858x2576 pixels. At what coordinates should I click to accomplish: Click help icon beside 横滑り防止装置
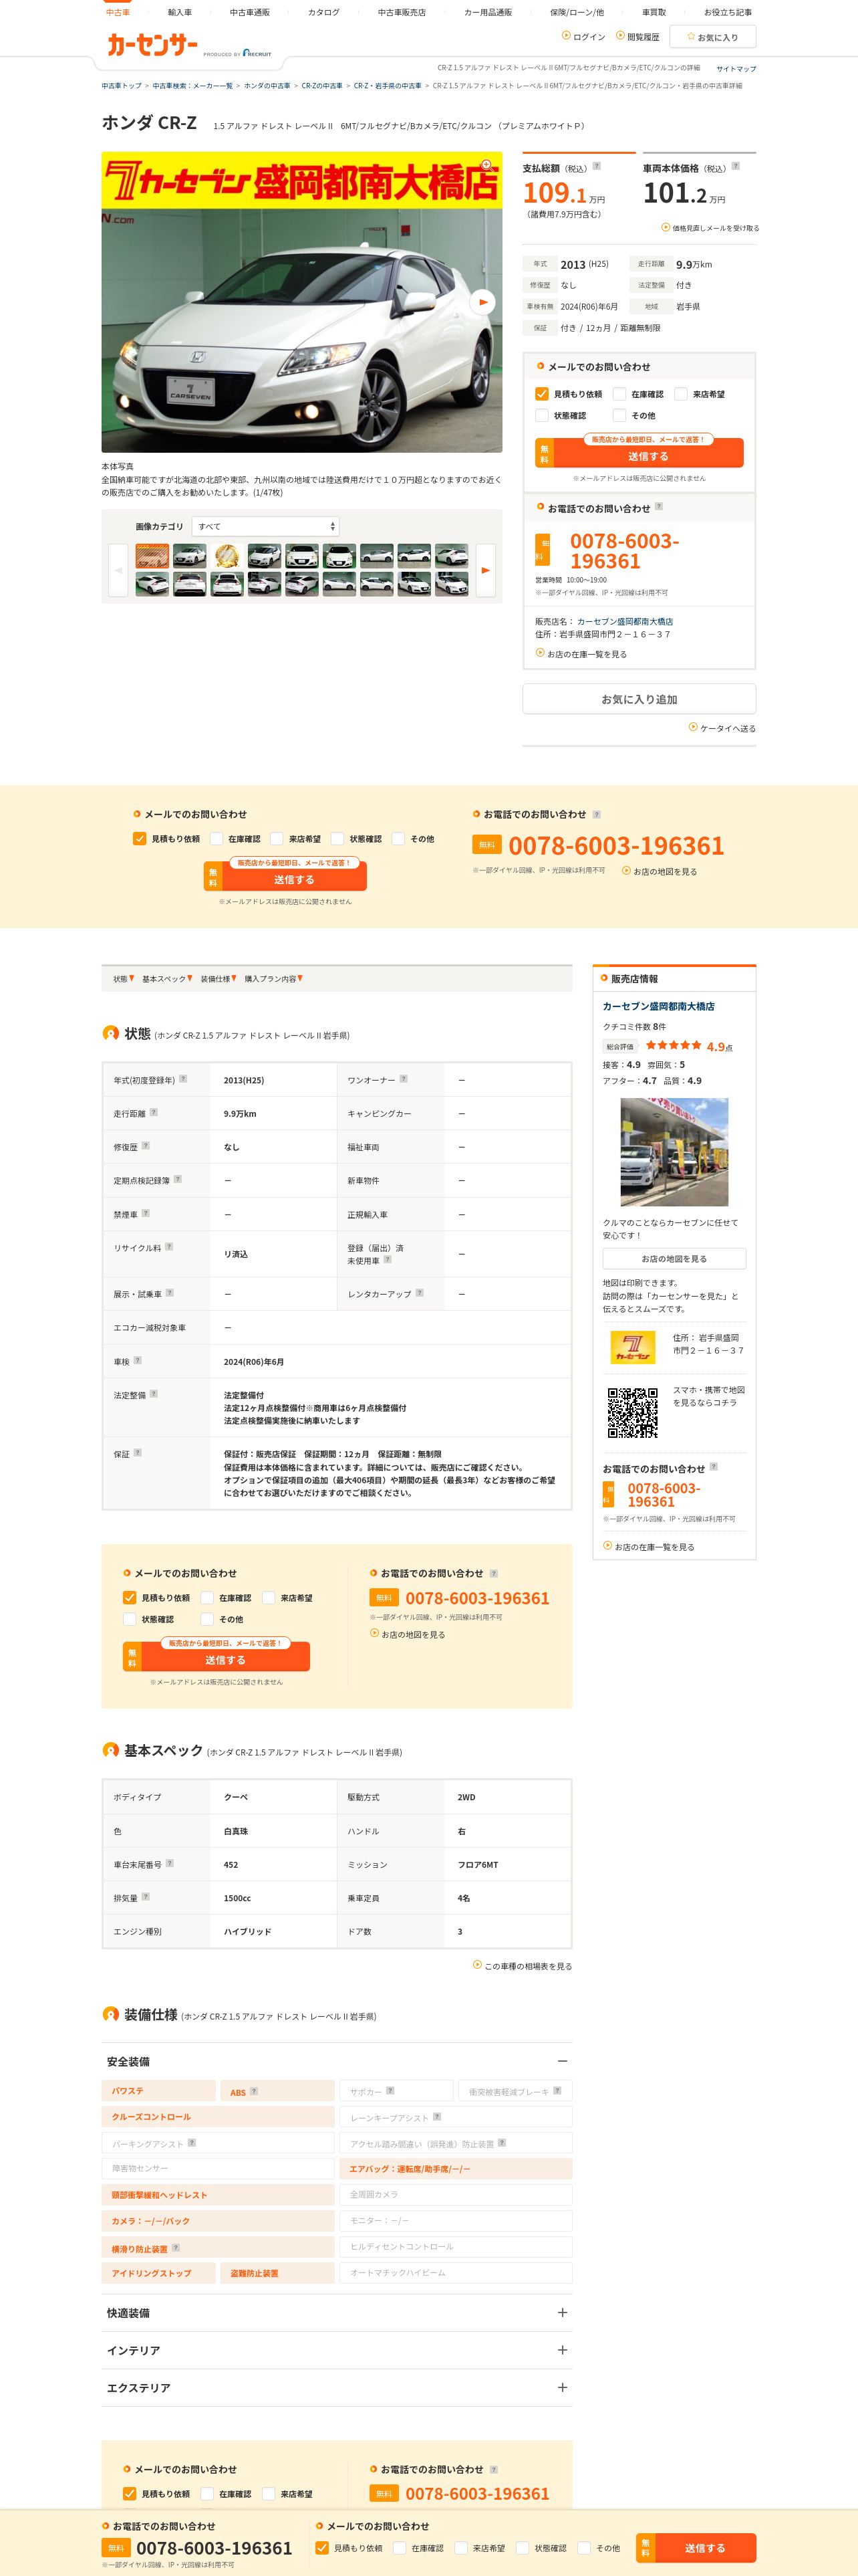click(176, 2247)
